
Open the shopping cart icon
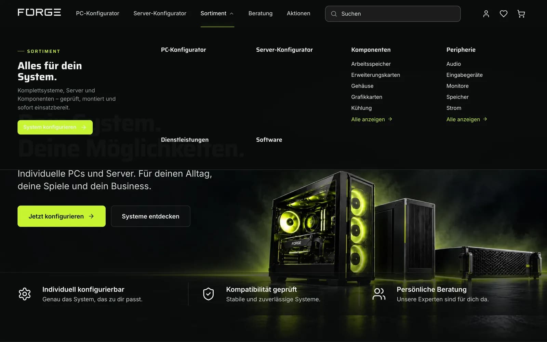[x=521, y=14]
